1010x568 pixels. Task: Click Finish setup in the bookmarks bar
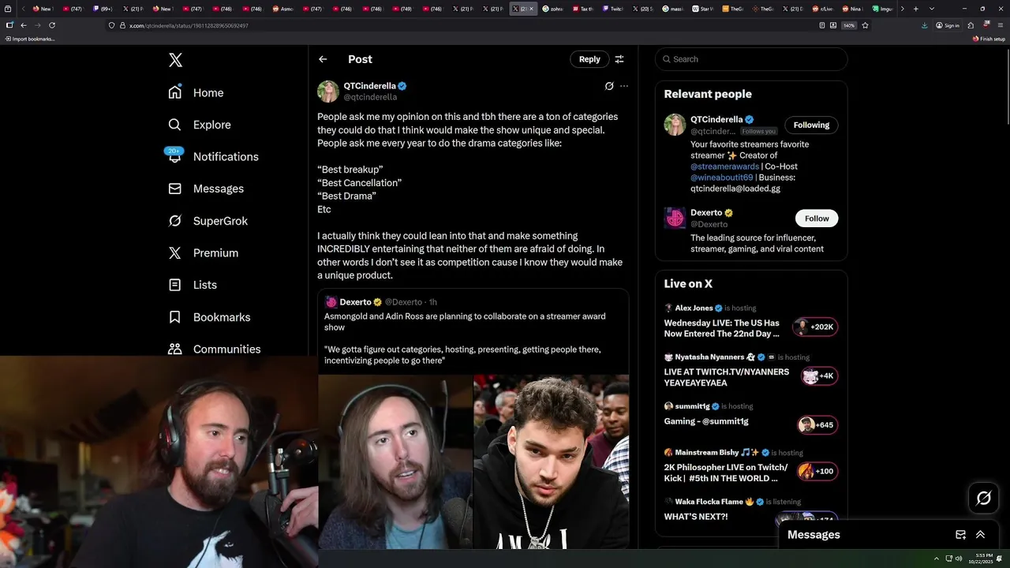tap(989, 39)
